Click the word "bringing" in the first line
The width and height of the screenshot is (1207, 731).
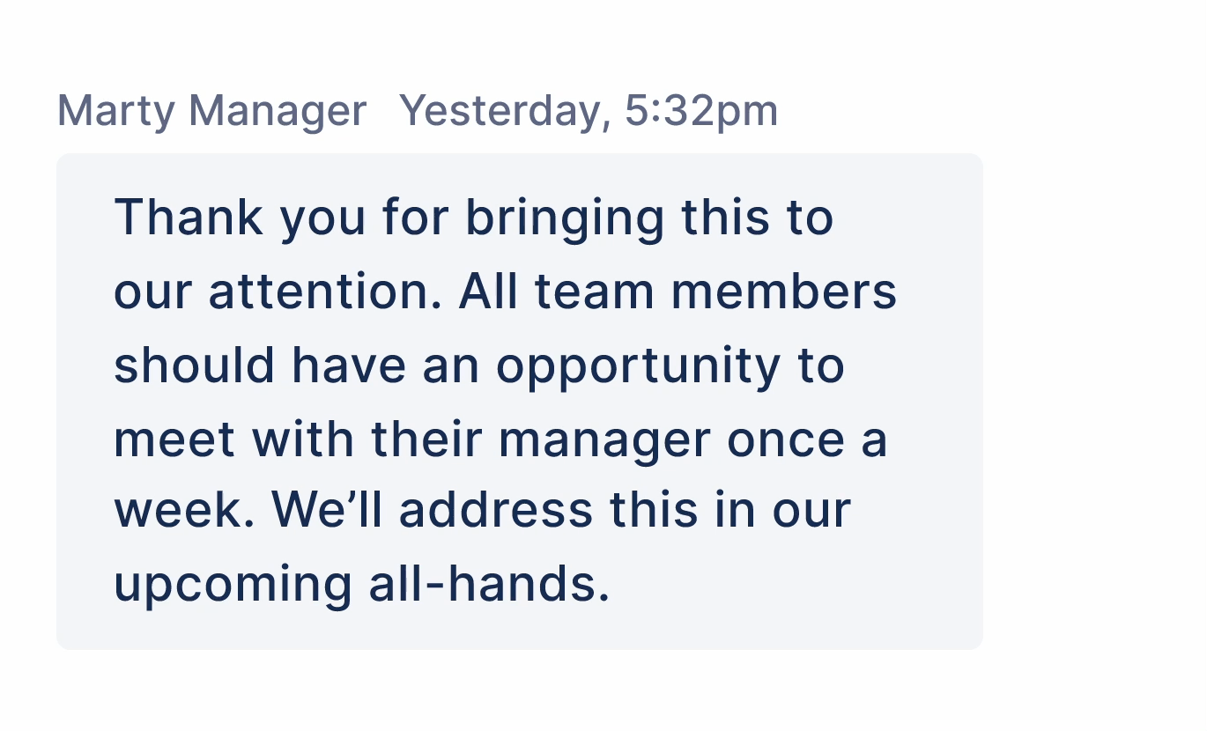[565, 220]
